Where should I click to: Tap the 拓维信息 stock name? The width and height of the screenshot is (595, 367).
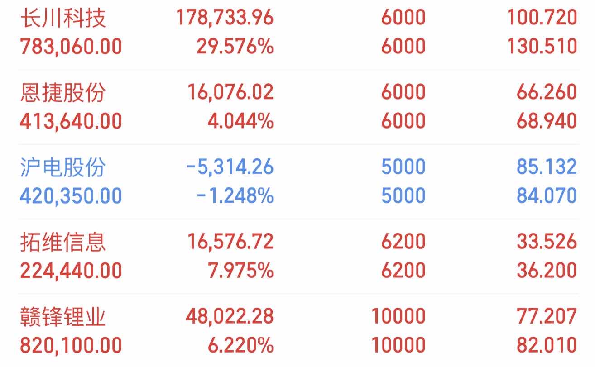(63, 241)
